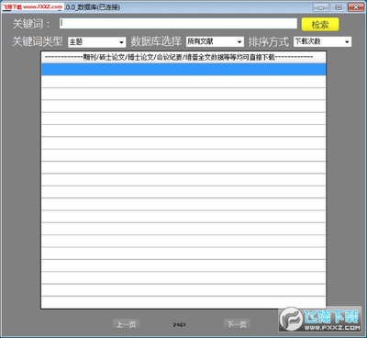Click the 关键词类型 label text
The height and width of the screenshot is (338, 367).
38,41
